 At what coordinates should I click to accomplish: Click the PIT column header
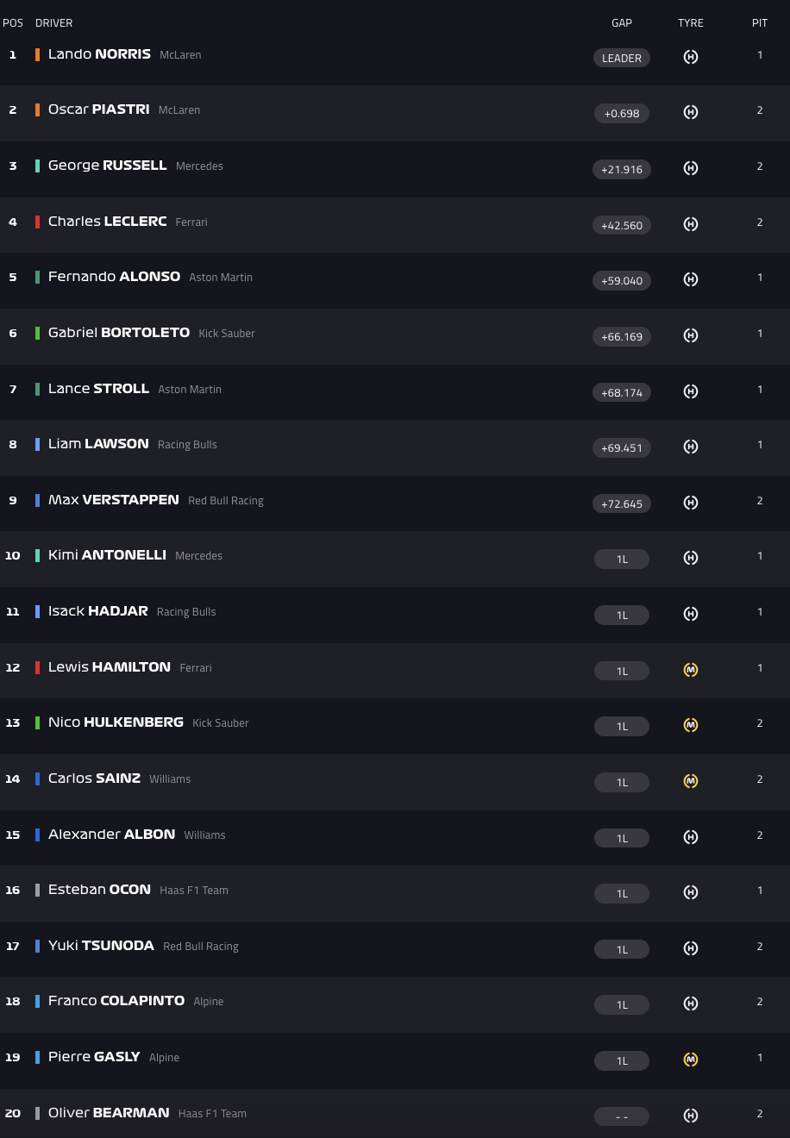(x=760, y=23)
